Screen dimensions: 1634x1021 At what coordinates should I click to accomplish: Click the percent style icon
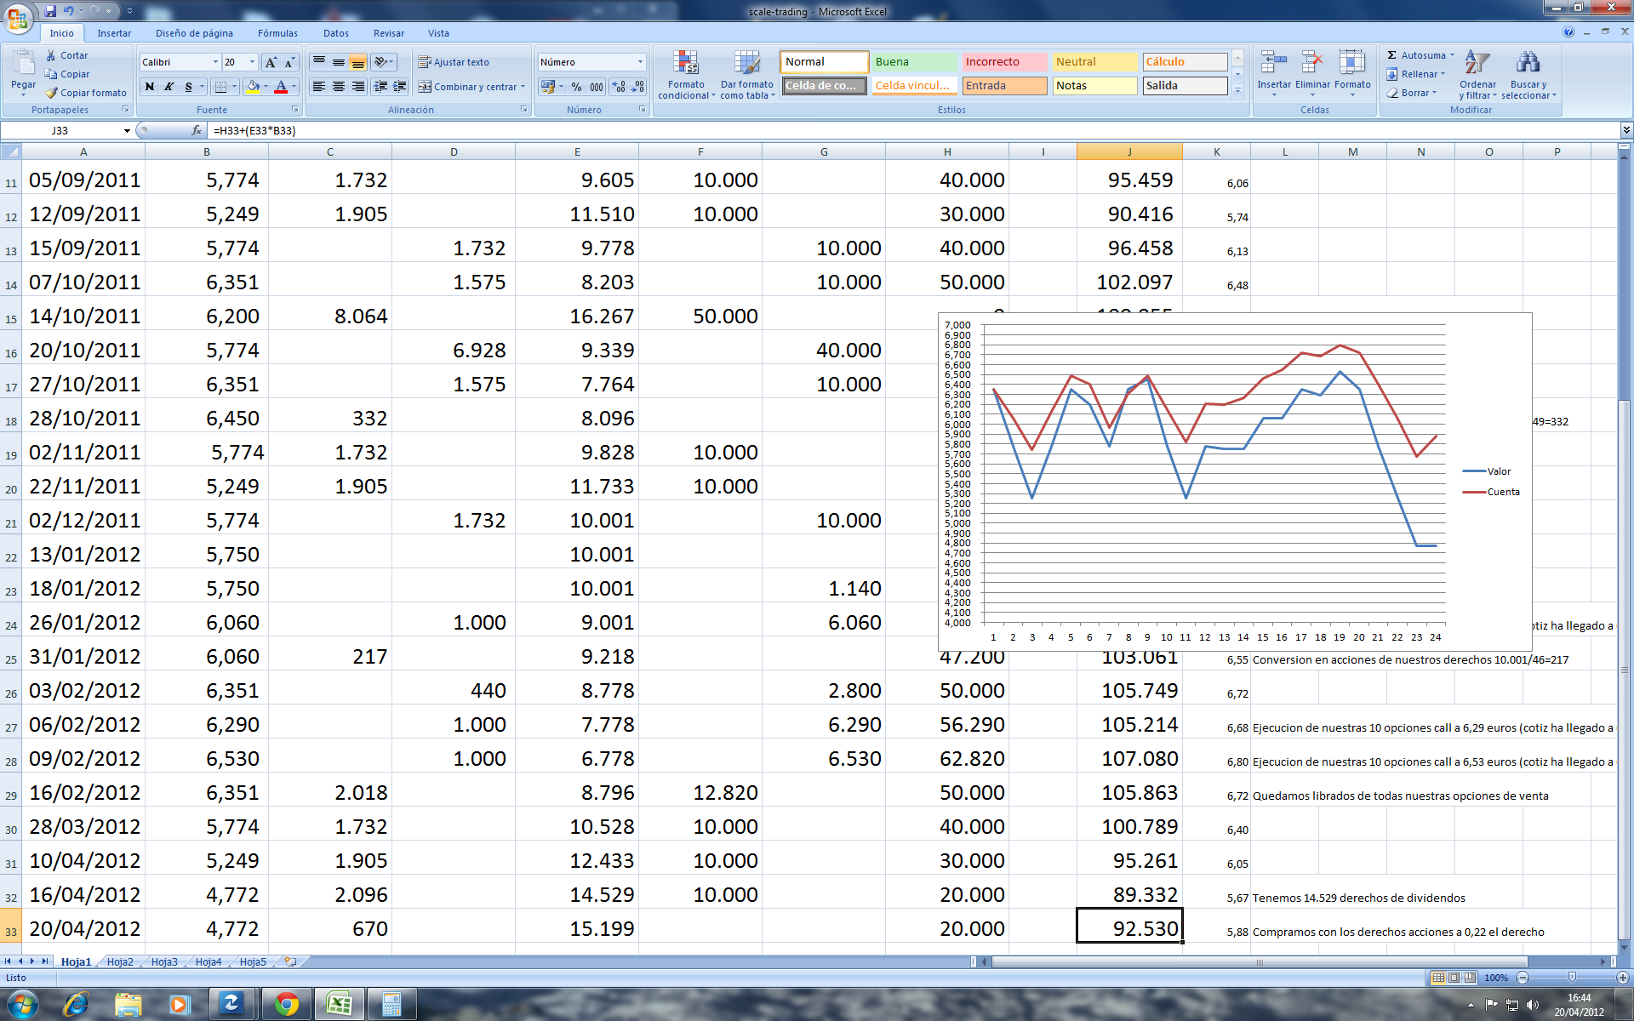(577, 87)
